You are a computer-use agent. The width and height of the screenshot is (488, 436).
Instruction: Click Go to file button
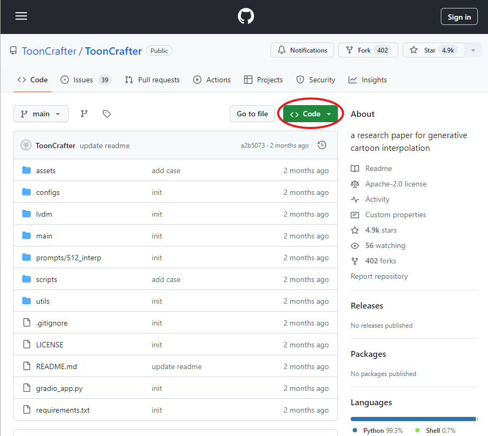click(x=252, y=114)
